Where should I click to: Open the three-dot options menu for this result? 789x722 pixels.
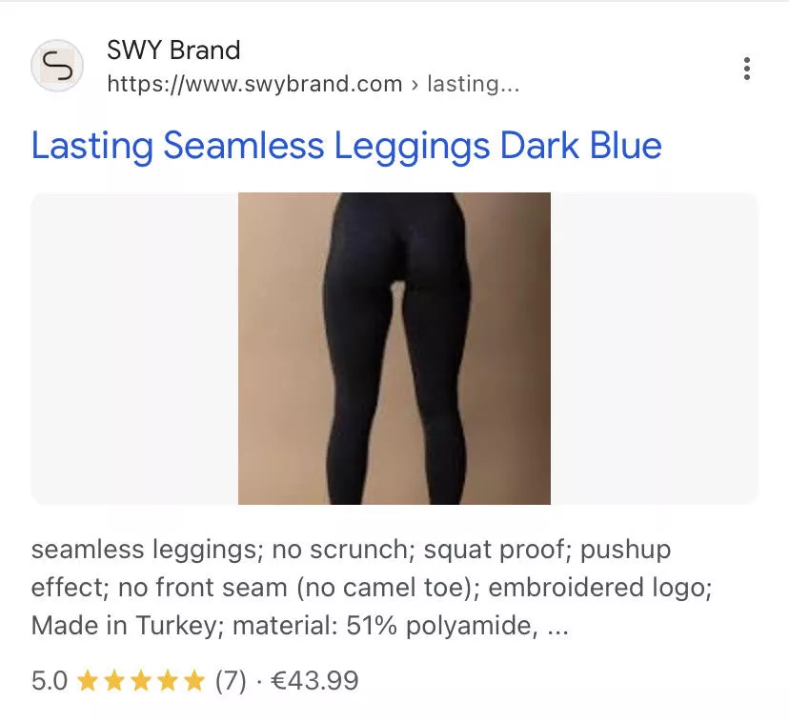point(747,69)
